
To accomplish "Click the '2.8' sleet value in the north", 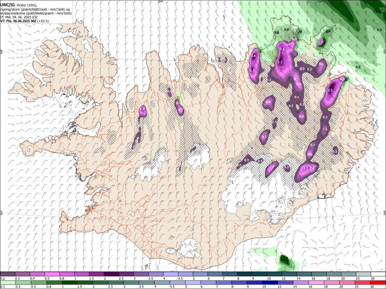I will [x=253, y=56].
